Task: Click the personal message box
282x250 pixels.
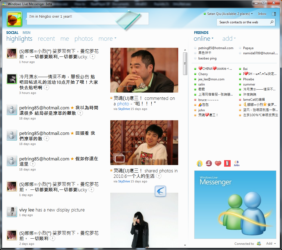Action: [x=88, y=18]
